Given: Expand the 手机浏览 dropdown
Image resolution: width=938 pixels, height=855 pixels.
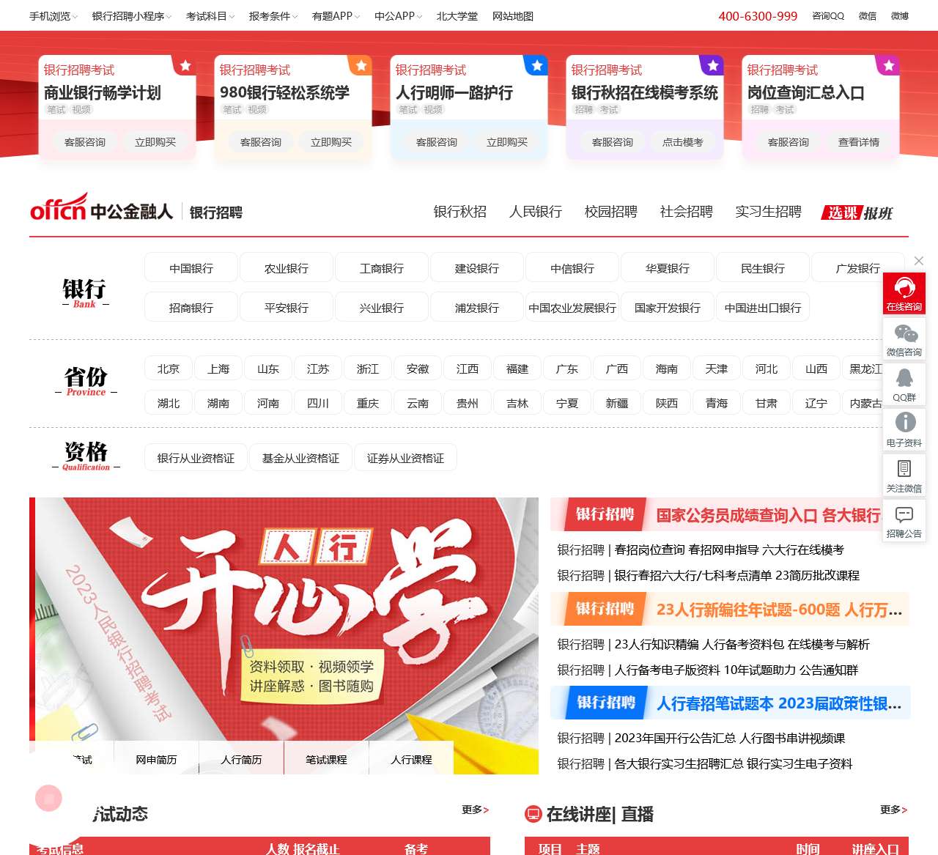Looking at the screenshot, I should [x=53, y=16].
